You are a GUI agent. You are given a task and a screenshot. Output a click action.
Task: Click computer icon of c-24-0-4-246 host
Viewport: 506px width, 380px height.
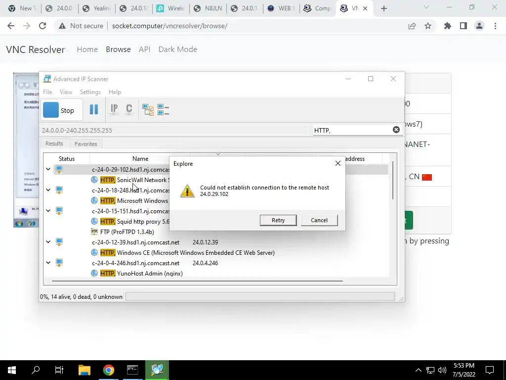(x=59, y=263)
